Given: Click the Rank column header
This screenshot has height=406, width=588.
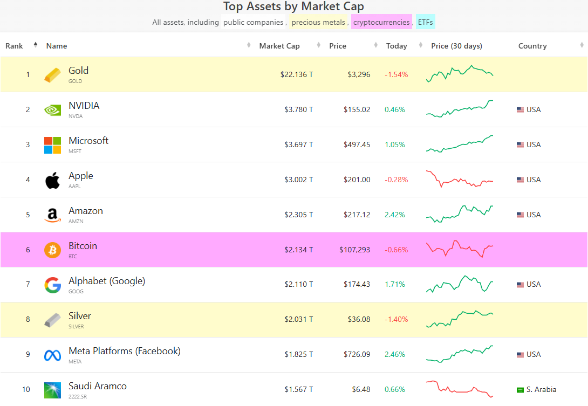Looking at the screenshot, I should pyautogui.click(x=14, y=46).
